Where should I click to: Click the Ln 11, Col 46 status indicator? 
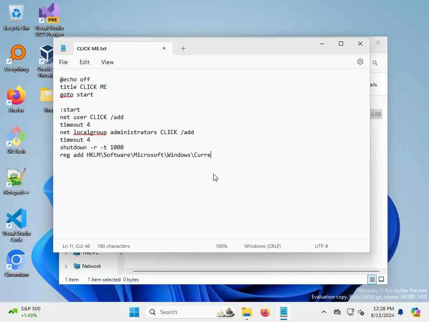(x=76, y=246)
